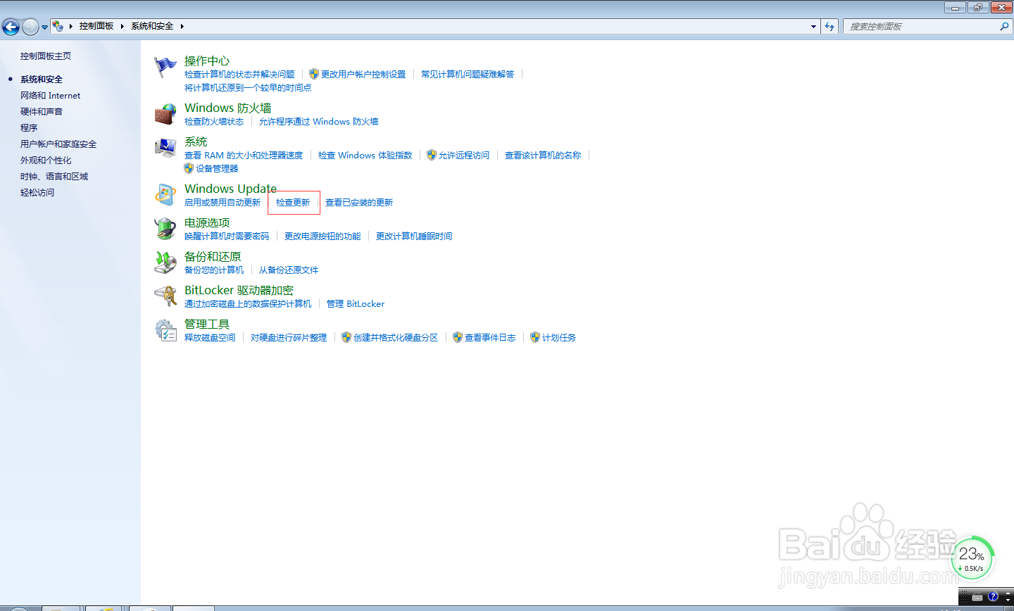This screenshot has height=611, width=1014.
Task: Click 查看该计算机的名称 link
Action: pyautogui.click(x=543, y=155)
